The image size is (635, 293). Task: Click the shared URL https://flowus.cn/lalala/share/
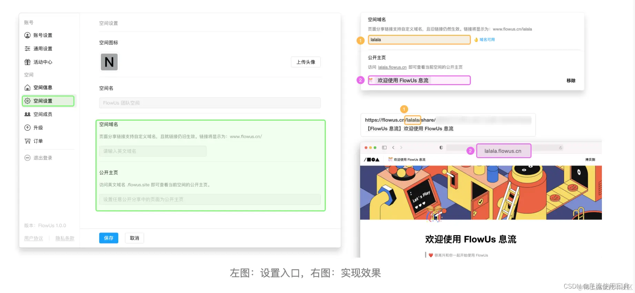[x=400, y=120]
